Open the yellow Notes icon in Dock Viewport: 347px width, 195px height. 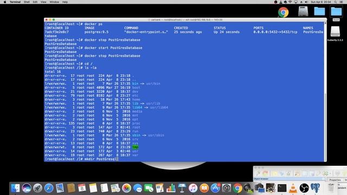click(x=93, y=188)
